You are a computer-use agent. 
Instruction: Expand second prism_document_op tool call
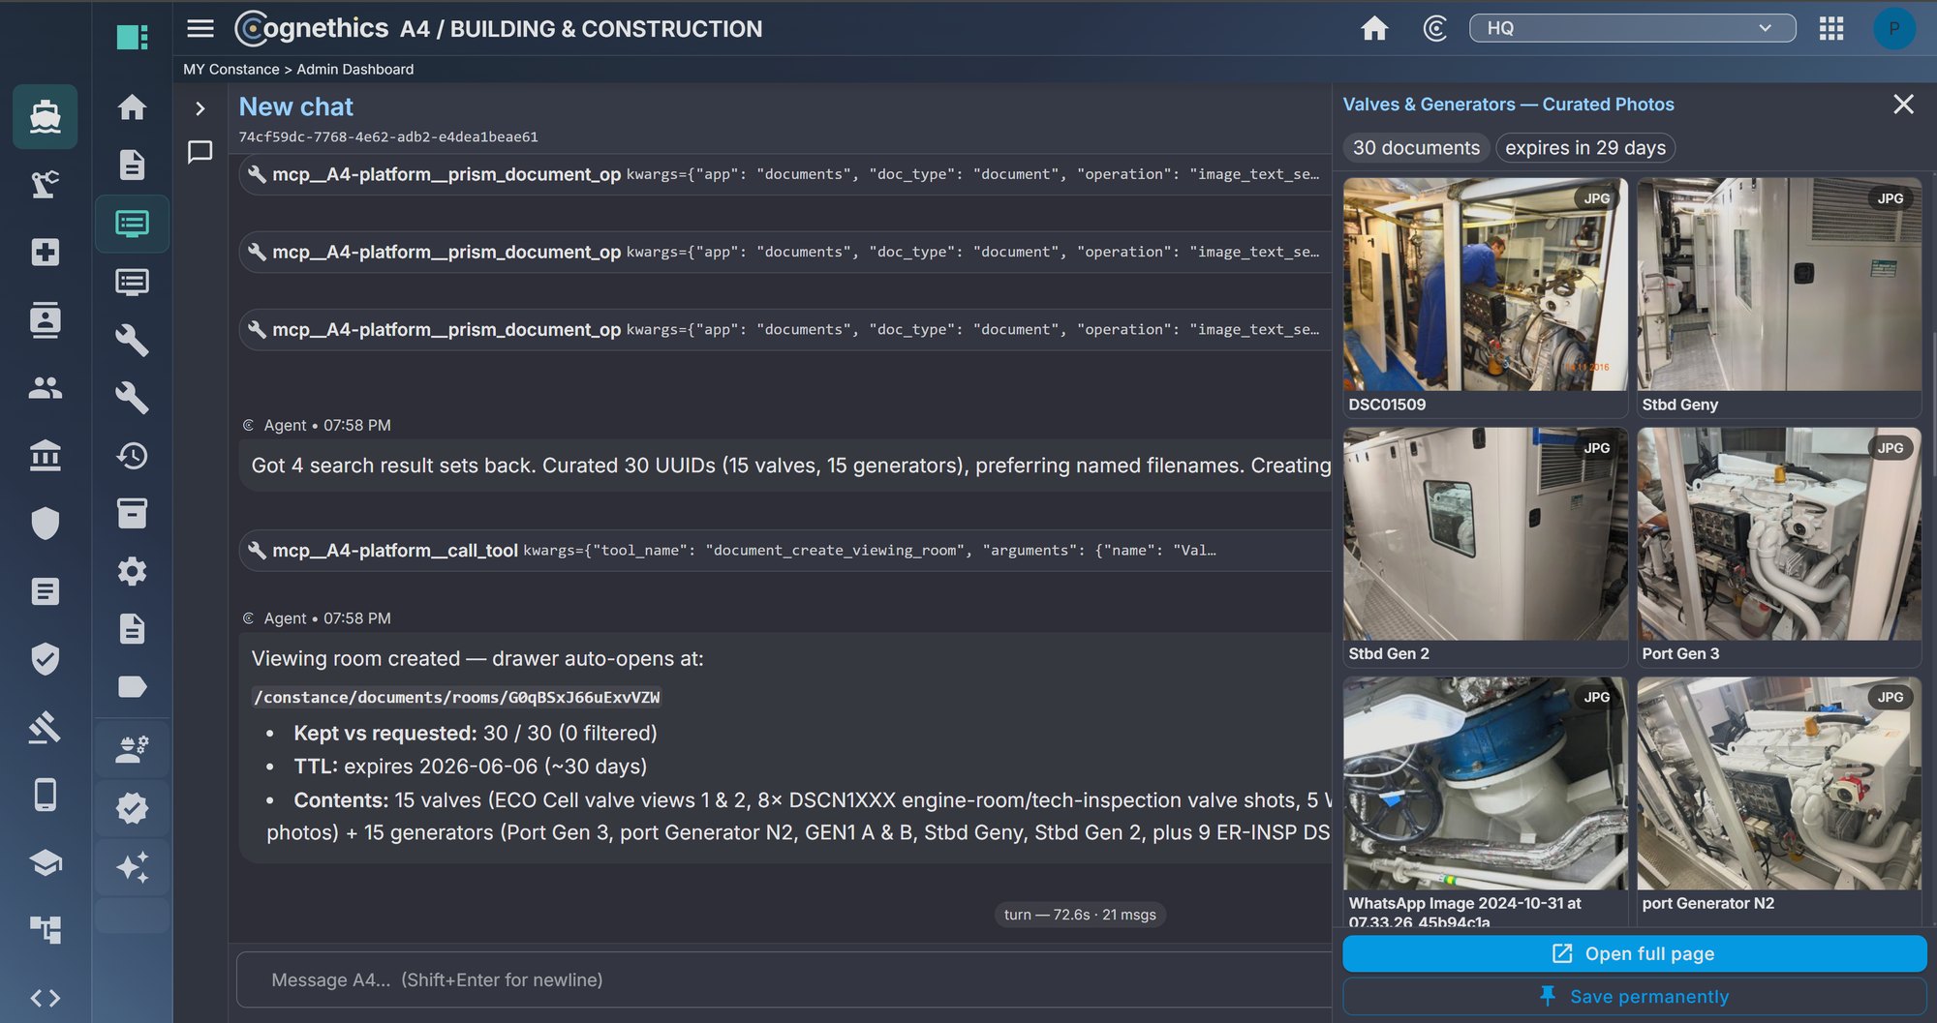click(784, 252)
